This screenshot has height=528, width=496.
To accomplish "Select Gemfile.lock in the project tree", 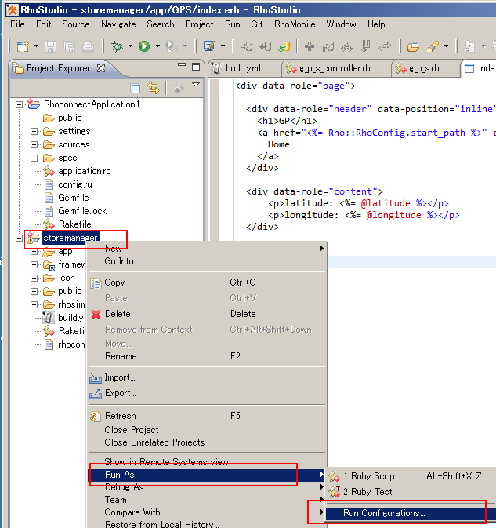I will pos(82,211).
